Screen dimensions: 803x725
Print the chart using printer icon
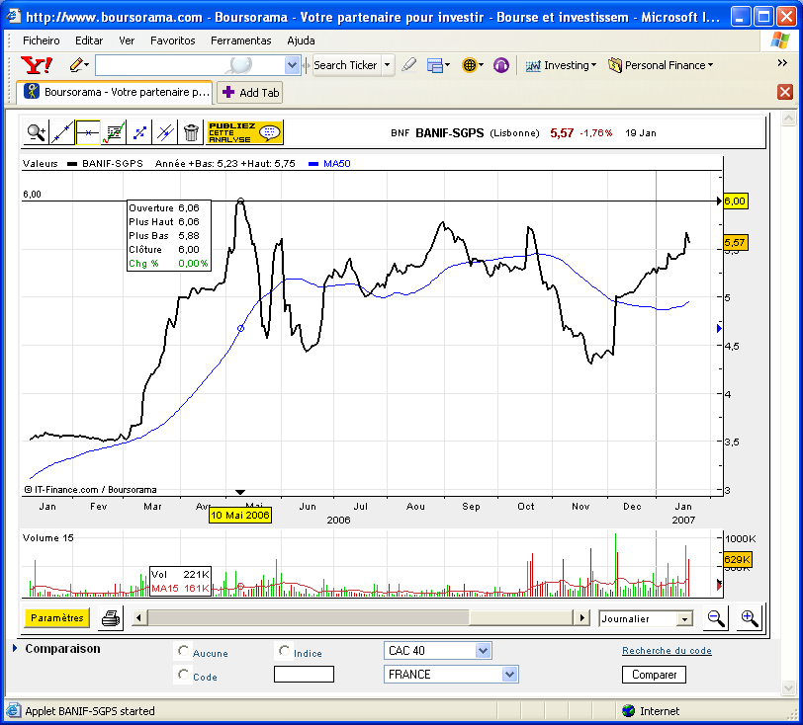[x=110, y=618]
